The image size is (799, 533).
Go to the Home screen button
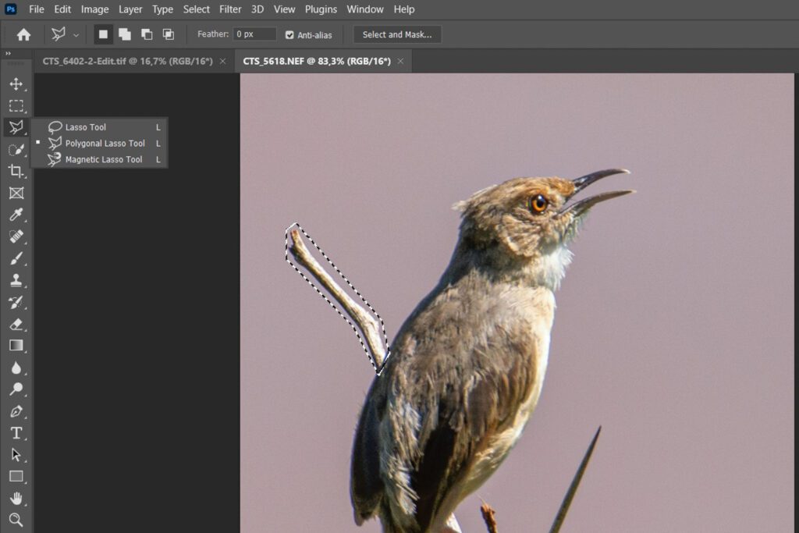tap(24, 34)
